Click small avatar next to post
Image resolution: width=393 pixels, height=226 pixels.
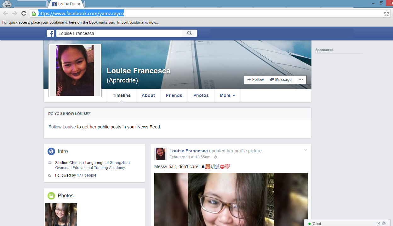coord(161,154)
